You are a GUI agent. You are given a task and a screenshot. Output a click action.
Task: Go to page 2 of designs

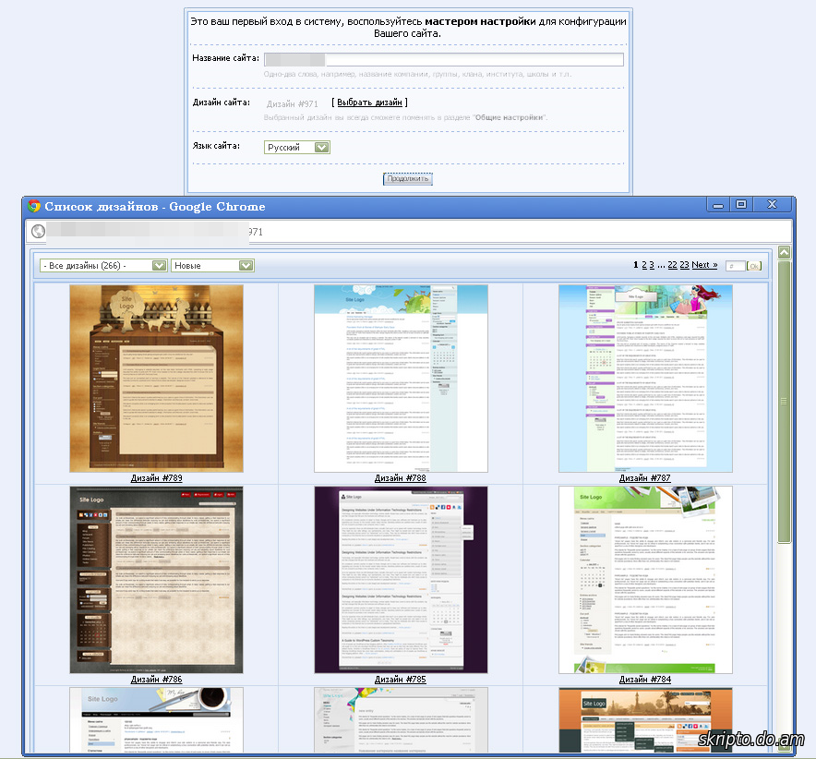coord(644,265)
